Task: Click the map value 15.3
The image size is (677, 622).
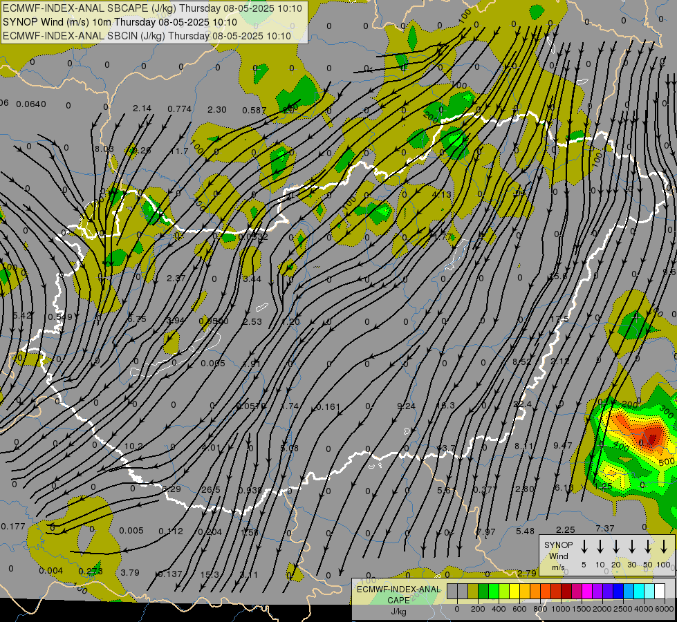Action: (x=210, y=574)
